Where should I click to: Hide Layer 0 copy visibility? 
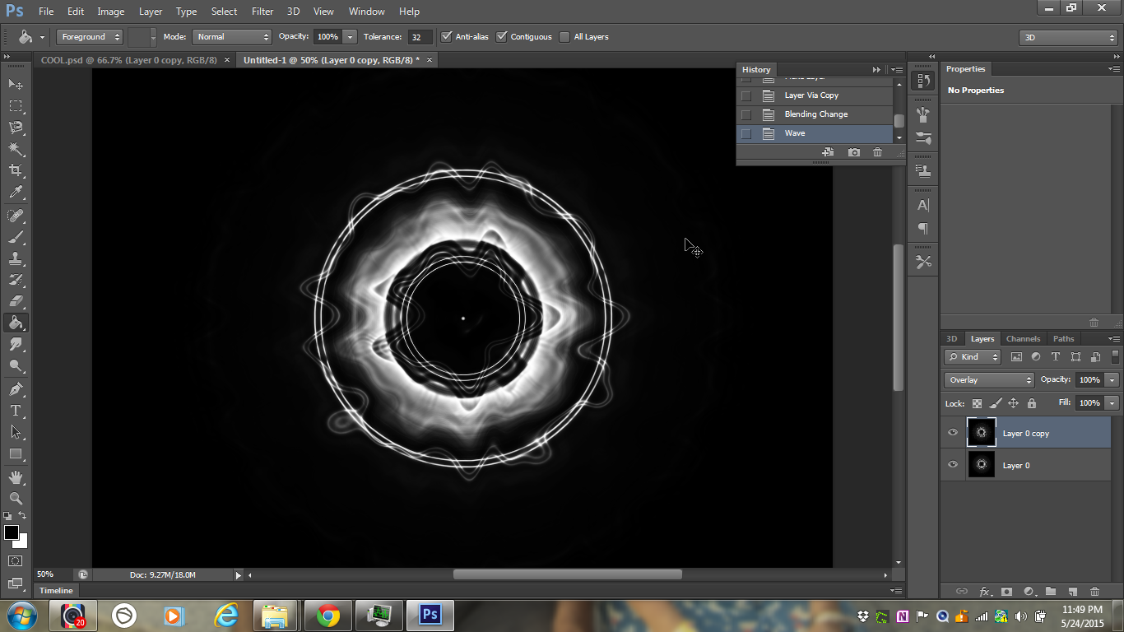(x=953, y=433)
